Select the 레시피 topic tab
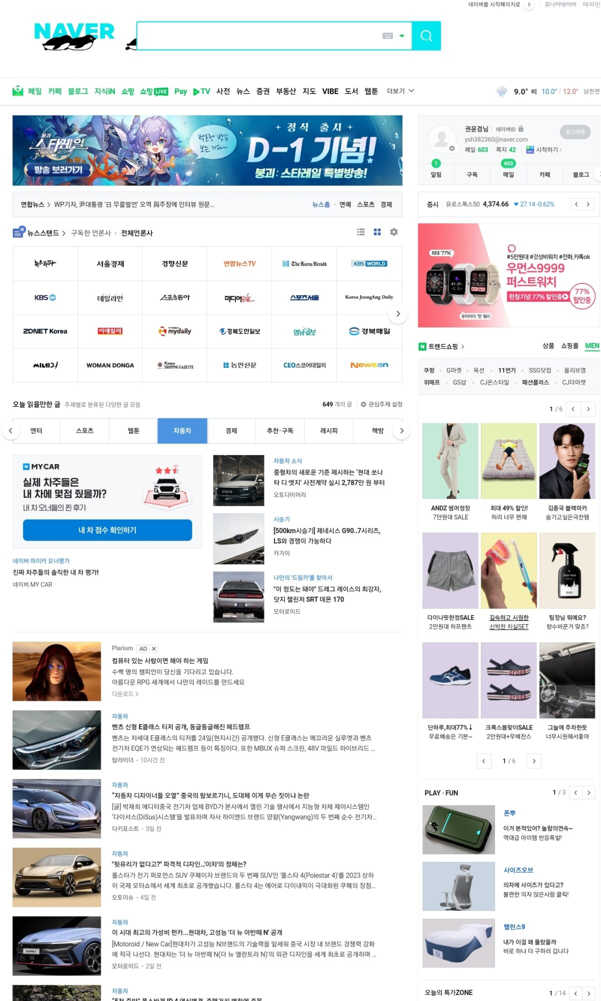Viewport: 601px width, 1001px height. click(x=329, y=430)
